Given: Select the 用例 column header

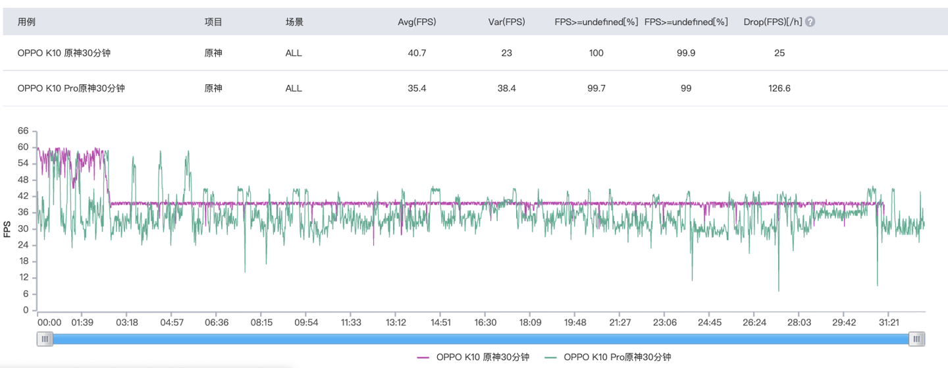Looking at the screenshot, I should 26,22.
